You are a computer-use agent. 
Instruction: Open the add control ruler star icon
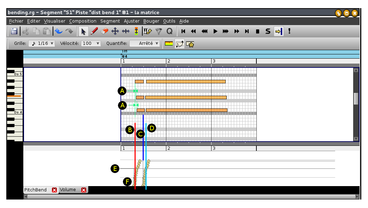click(190, 44)
